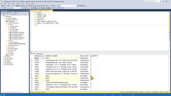
Task: Click the Custom Print Plate Design & Setup cell
Action: click(62, 82)
